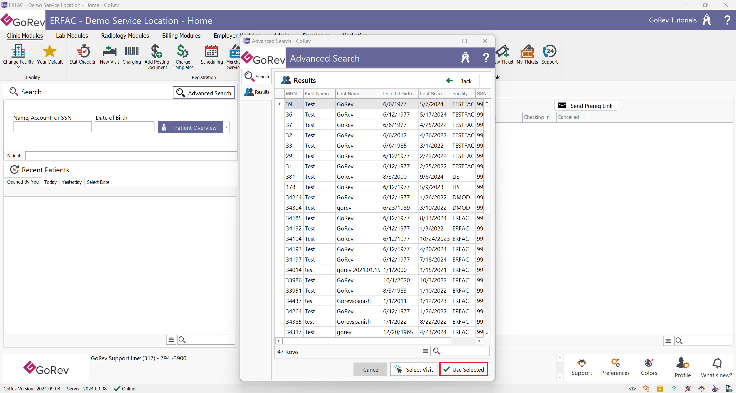Sort by Last Seen column header
This screenshot has width=736, height=393.
click(x=435, y=94)
